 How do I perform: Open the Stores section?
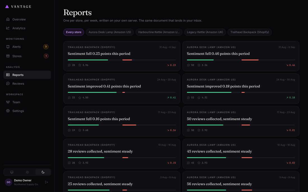pyautogui.click(x=27, y=56)
